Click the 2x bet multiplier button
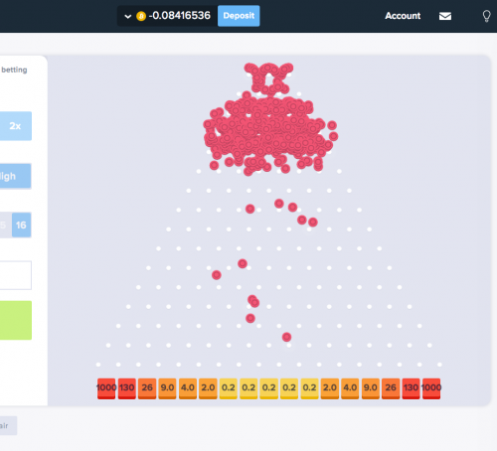 16,126
